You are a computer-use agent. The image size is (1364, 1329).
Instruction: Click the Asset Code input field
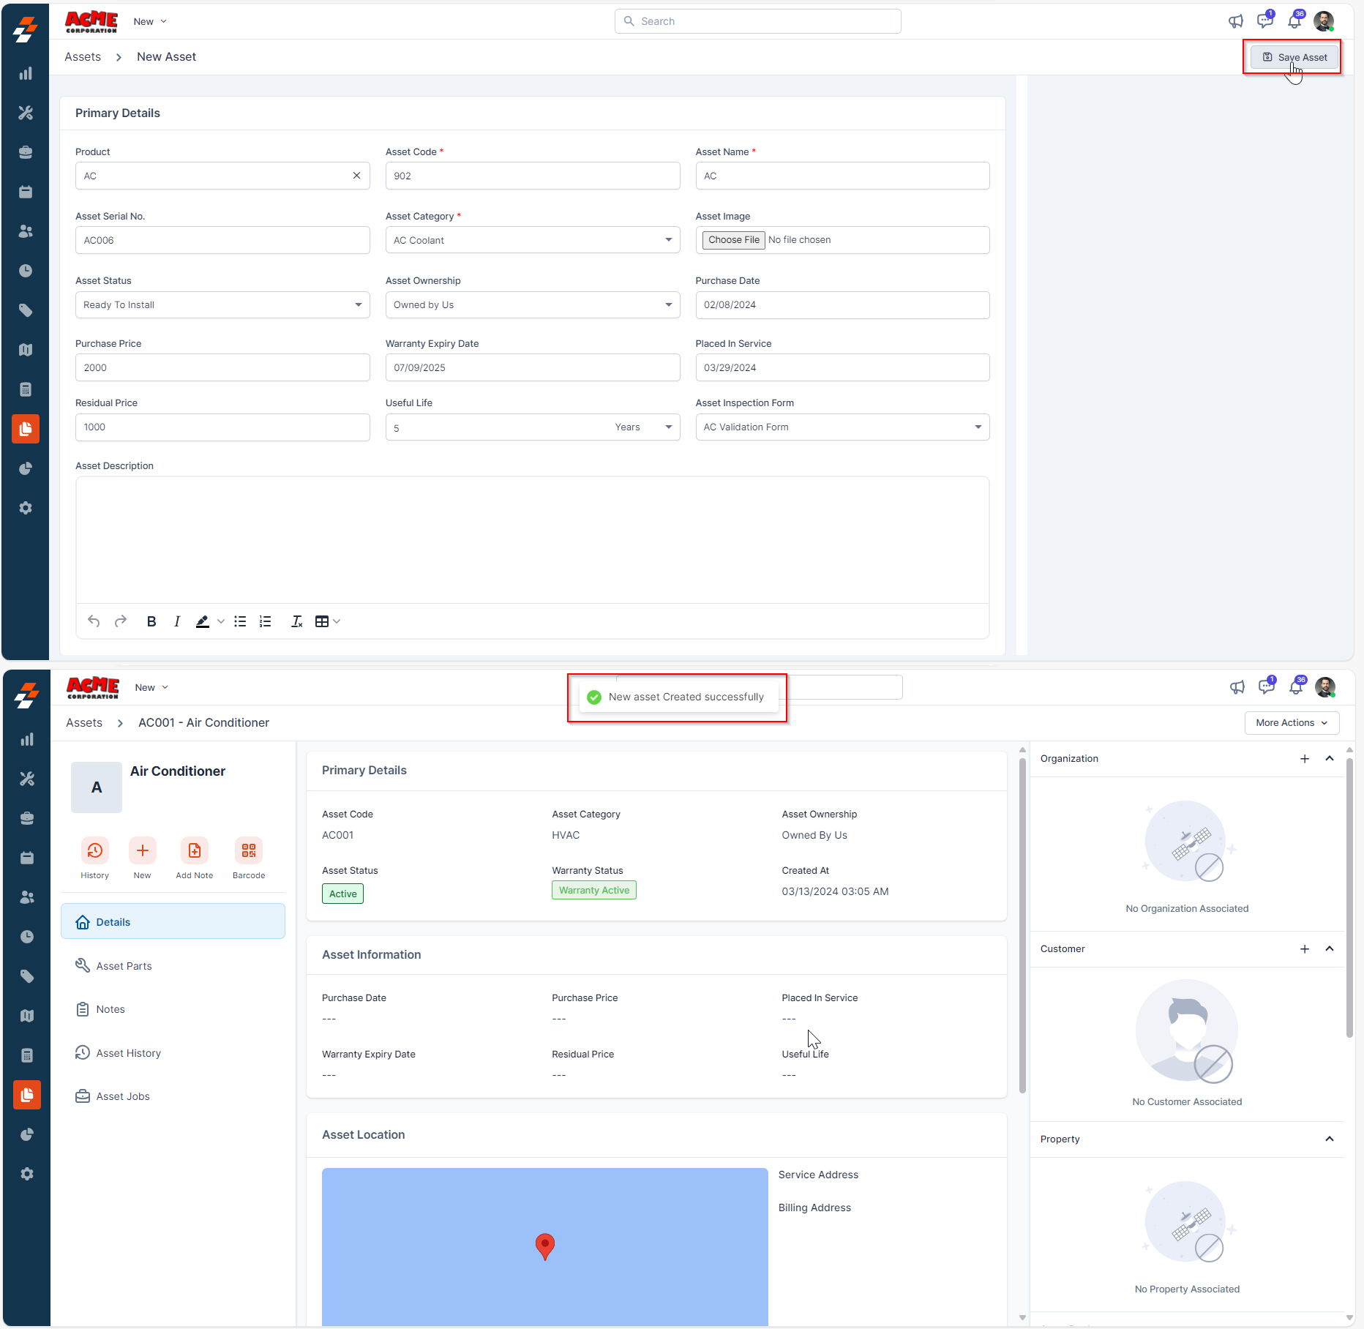[x=532, y=176]
